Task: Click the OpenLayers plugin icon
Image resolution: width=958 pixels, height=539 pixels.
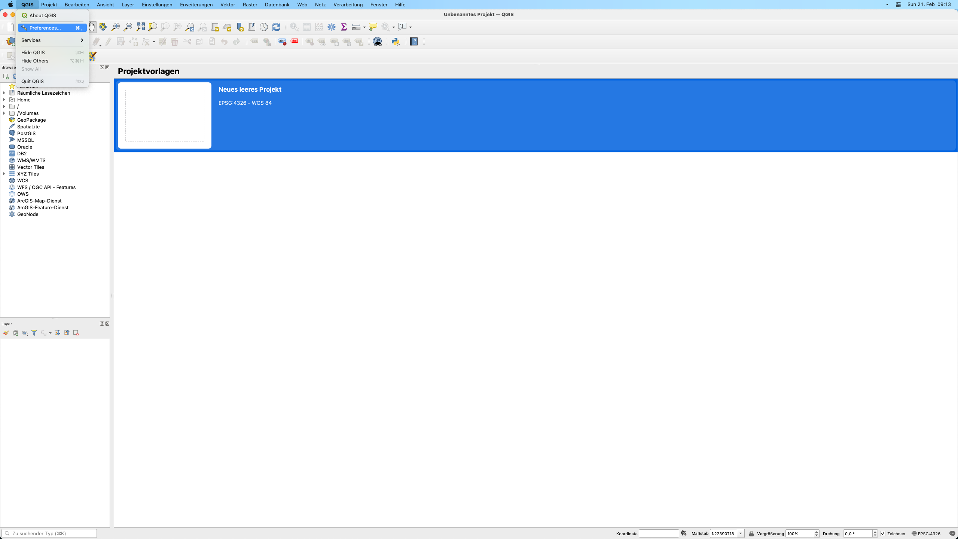Action: [x=378, y=42]
